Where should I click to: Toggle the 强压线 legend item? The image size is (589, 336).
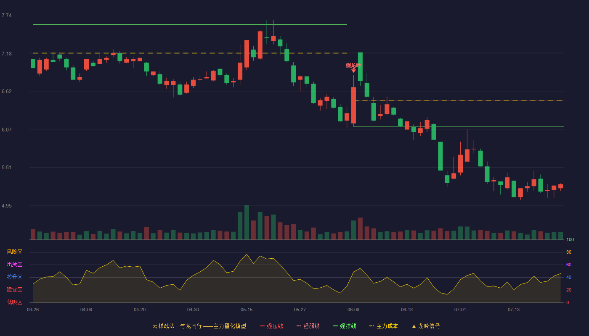click(x=271, y=326)
